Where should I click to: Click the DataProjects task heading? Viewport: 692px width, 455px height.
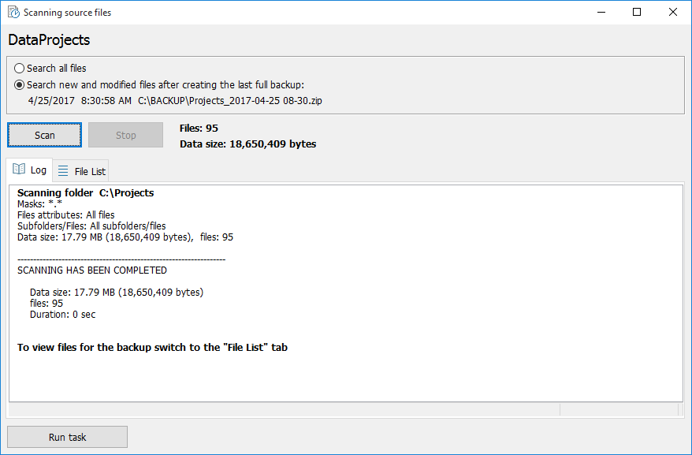[49, 39]
